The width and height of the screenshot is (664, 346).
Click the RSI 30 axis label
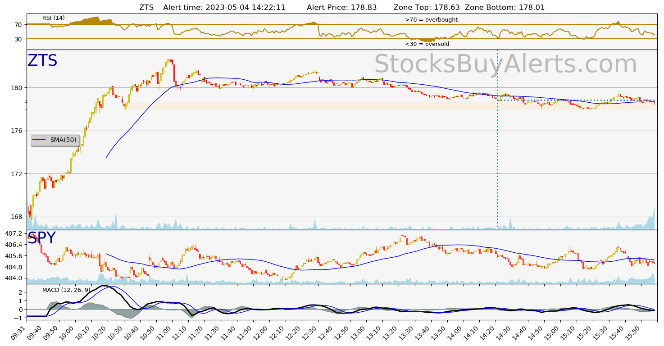point(18,39)
